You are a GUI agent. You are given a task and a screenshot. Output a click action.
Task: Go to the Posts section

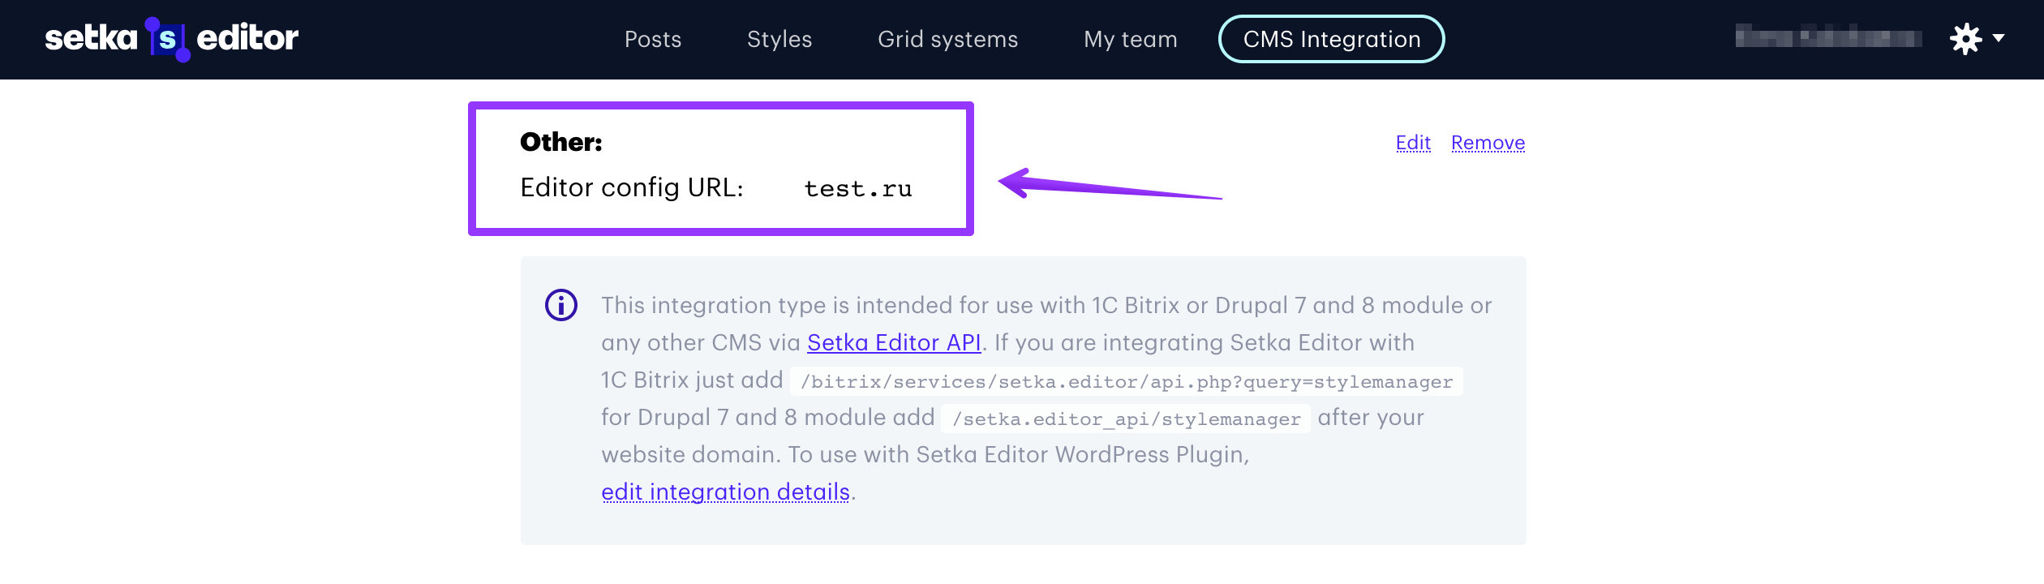tap(653, 39)
